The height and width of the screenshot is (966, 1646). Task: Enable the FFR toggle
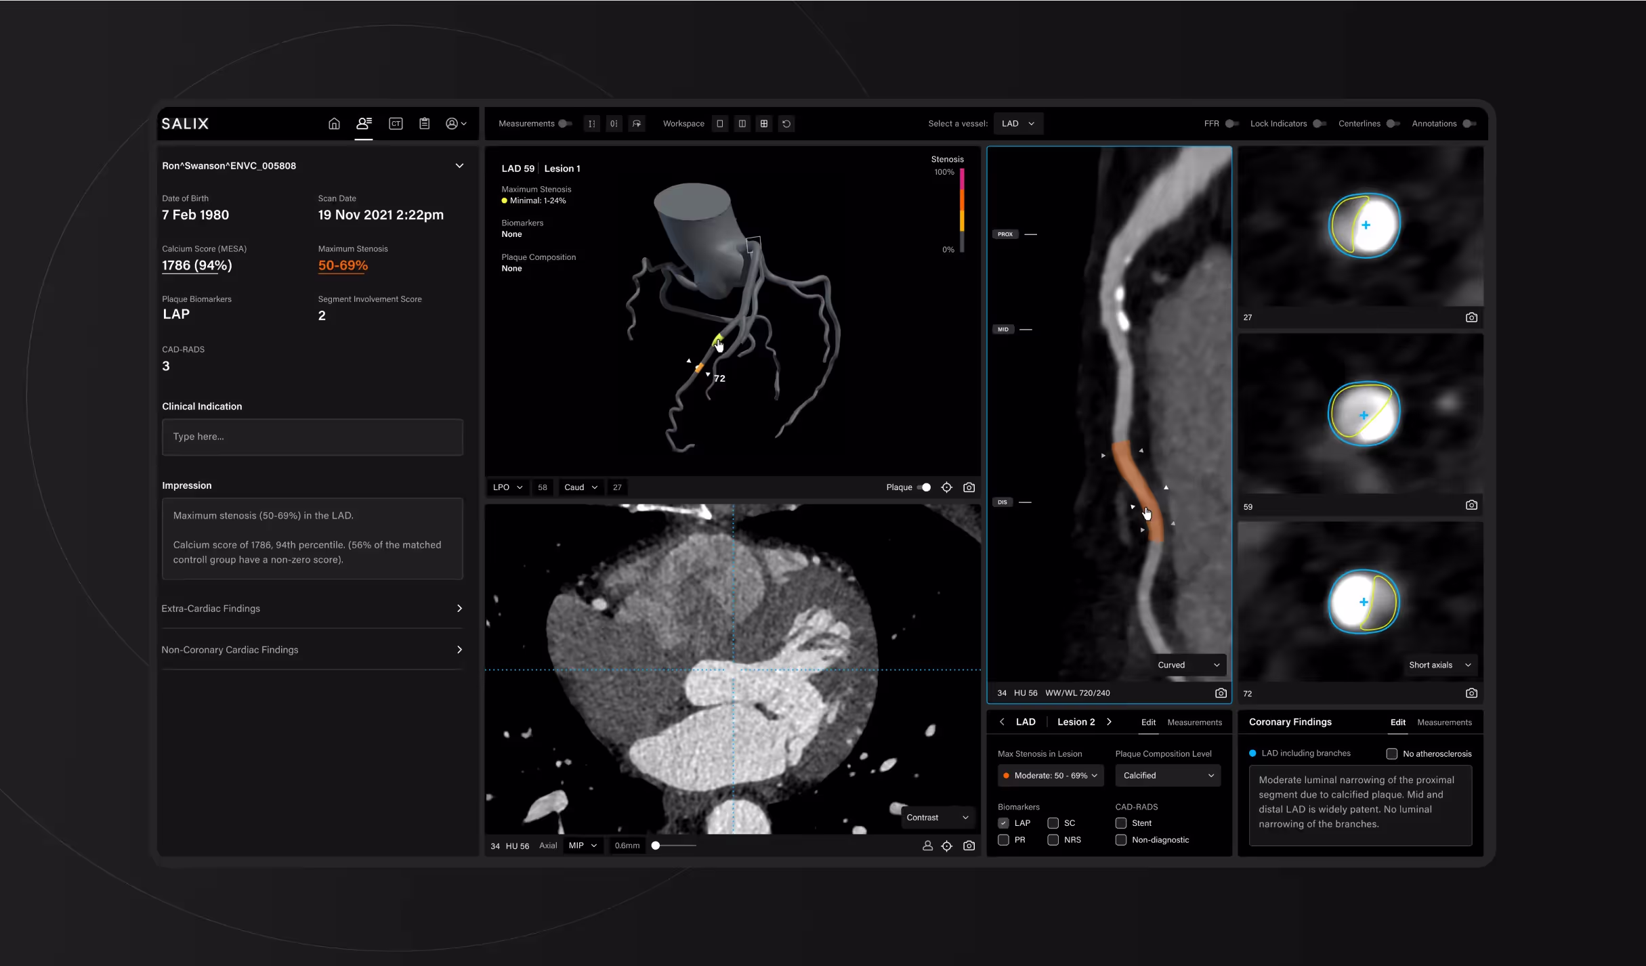pyautogui.click(x=1231, y=124)
